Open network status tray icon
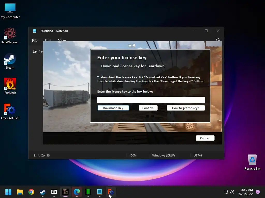Image resolution: width=265 pixels, height=198 pixels. [x=226, y=192]
